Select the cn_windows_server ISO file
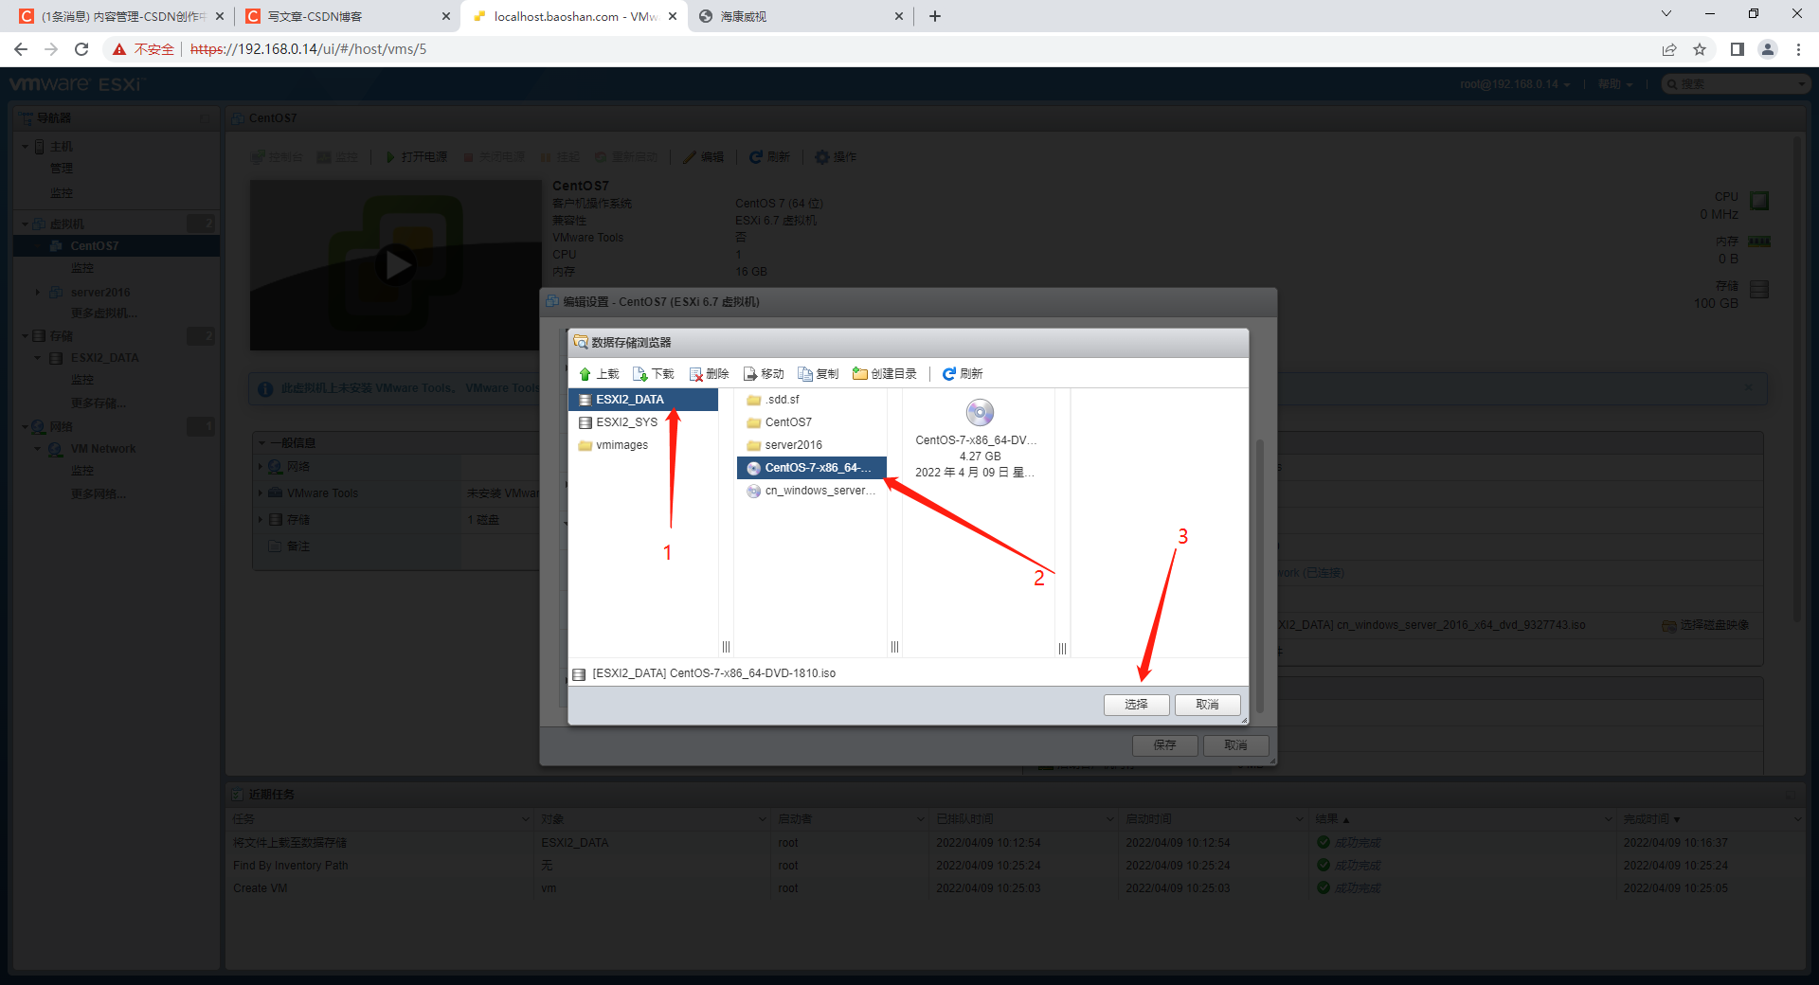The image size is (1819, 985). [x=819, y=491]
